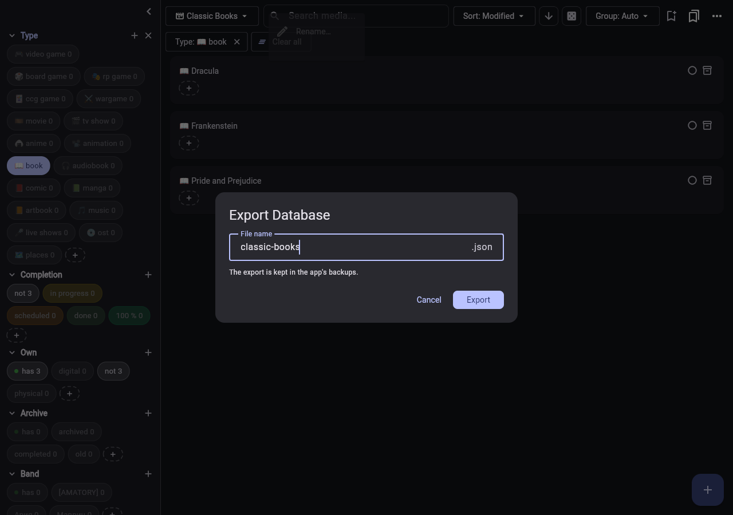Collapse the sidebar with the chevron arrow
Viewport: 733px width, 515px height.
149,11
